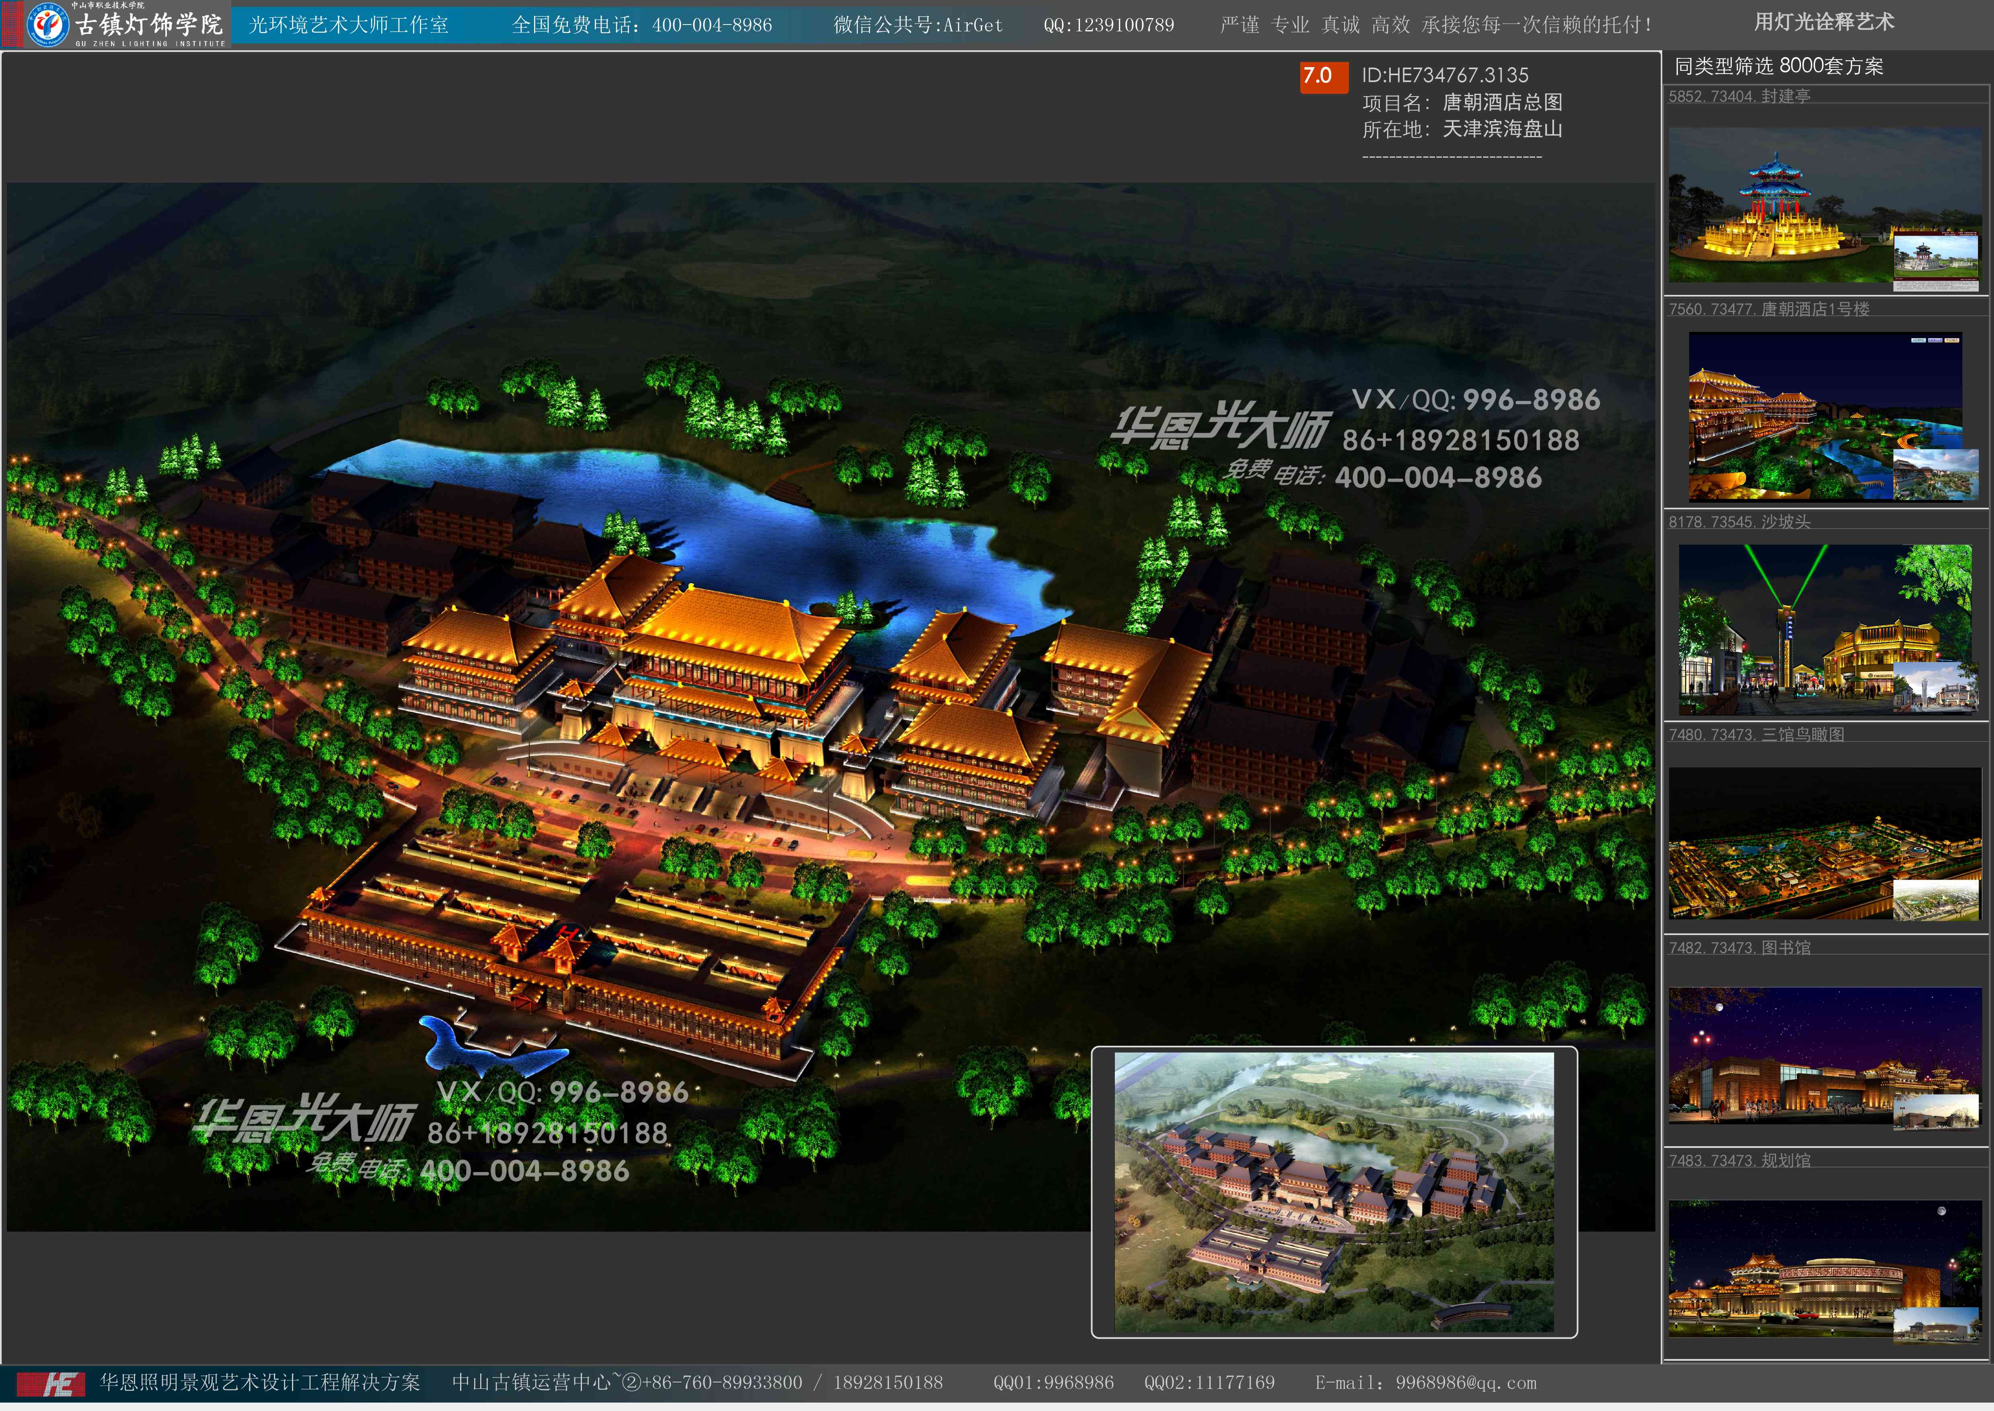Click E-mail 9968986@qq.com in footer
This screenshot has height=1411, width=1994.
pyautogui.click(x=1425, y=1383)
